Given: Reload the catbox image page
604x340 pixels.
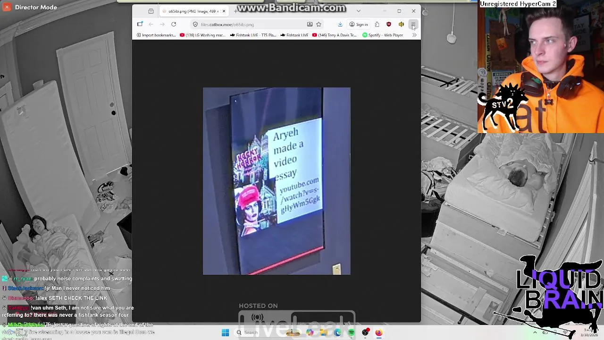Looking at the screenshot, I should [174, 25].
